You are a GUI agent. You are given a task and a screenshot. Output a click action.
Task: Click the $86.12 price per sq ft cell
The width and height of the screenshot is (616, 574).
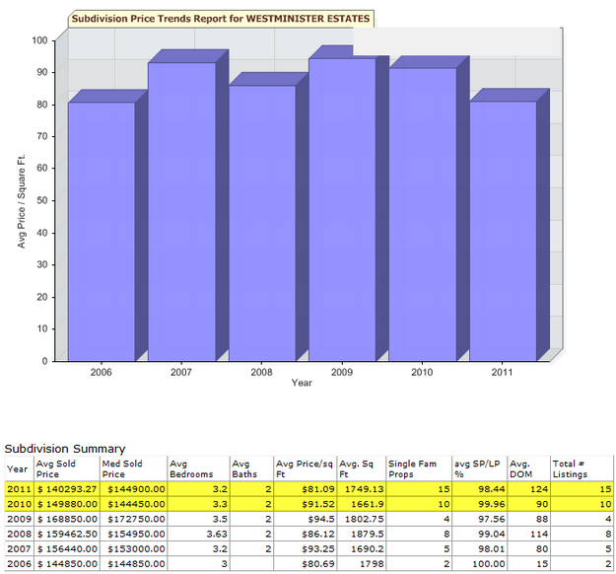pos(306,534)
